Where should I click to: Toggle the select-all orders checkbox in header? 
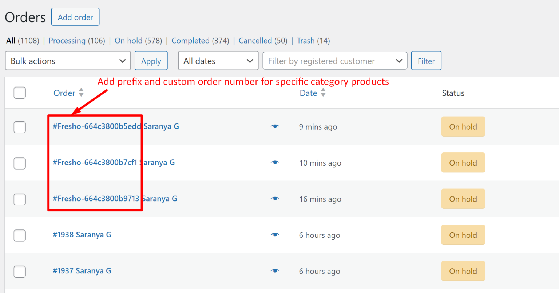[20, 93]
